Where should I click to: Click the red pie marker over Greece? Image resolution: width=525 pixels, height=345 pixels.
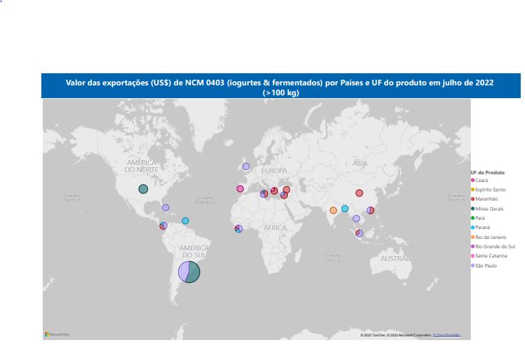point(274,191)
